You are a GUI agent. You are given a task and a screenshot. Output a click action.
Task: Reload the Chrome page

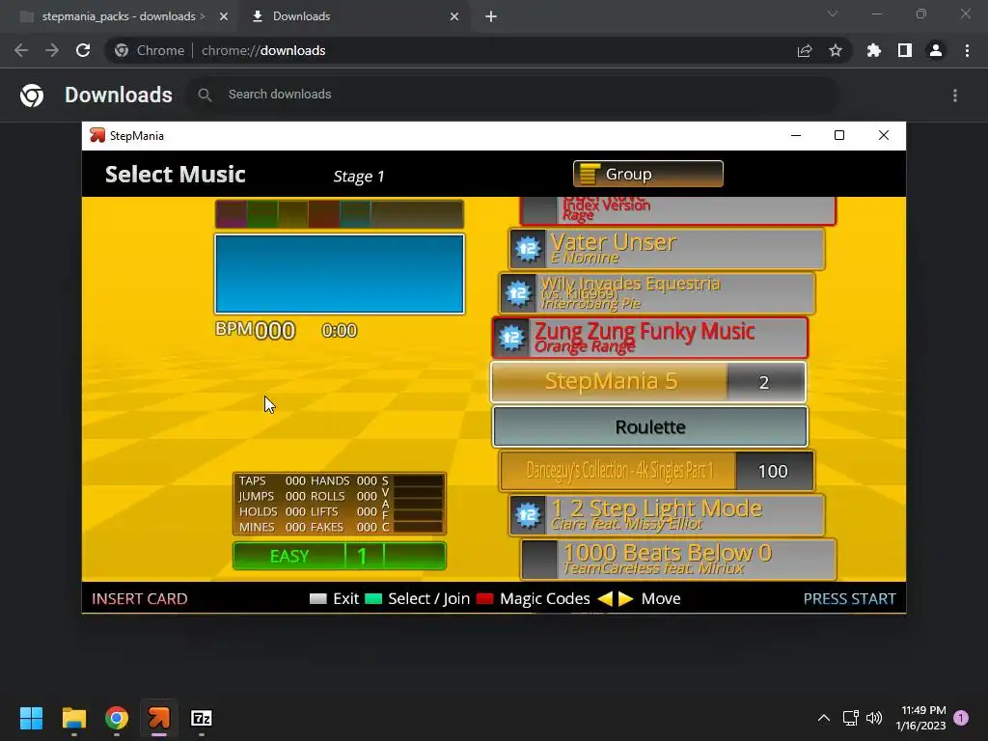point(83,50)
